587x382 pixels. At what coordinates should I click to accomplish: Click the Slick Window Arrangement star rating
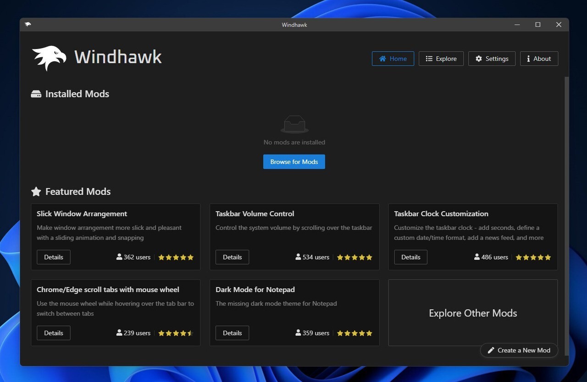coord(176,257)
